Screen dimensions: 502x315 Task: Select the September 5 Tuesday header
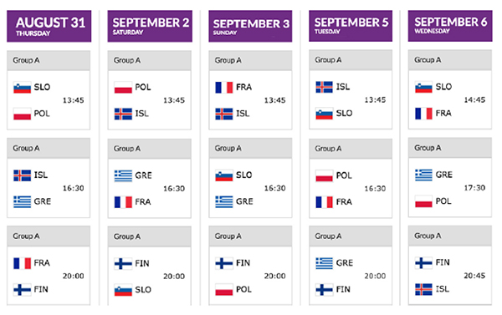[351, 26]
